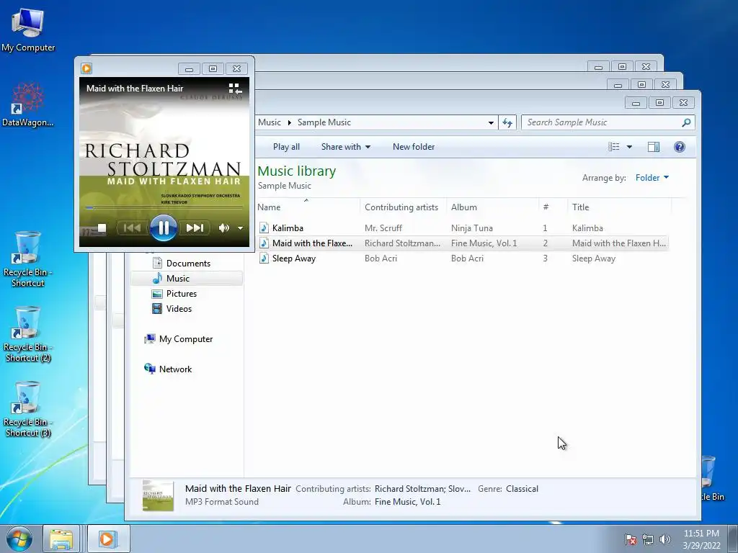This screenshot has width=738, height=553.
Task: Click the Kalimba music file icon
Action: tap(264, 228)
